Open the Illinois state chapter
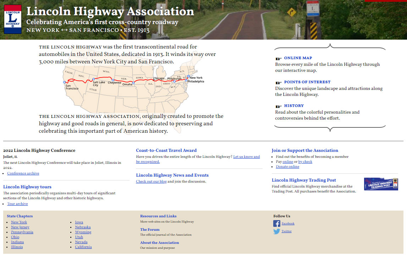Screen dimensions: 407x258 click(x=17, y=247)
